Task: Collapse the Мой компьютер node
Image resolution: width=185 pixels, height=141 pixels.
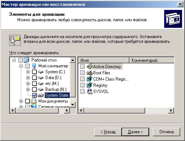Action: pos(21,66)
